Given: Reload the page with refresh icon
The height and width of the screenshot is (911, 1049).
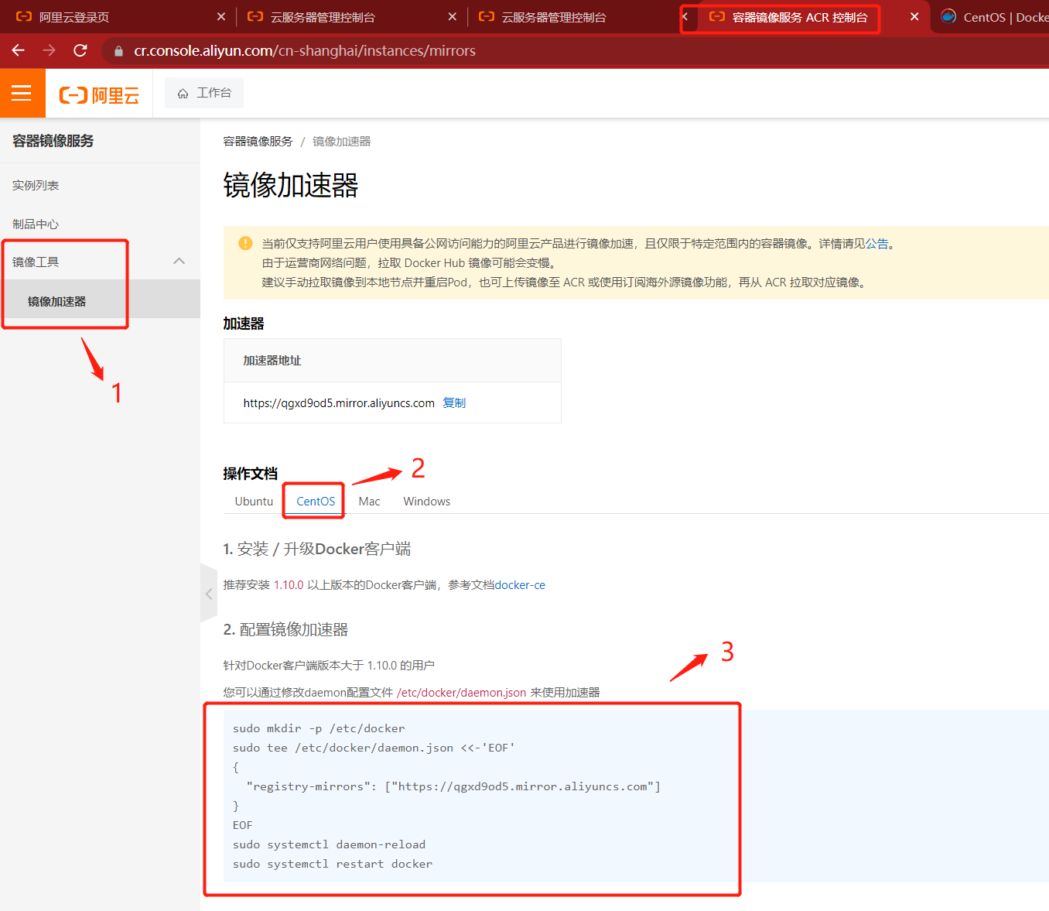Looking at the screenshot, I should [x=80, y=50].
